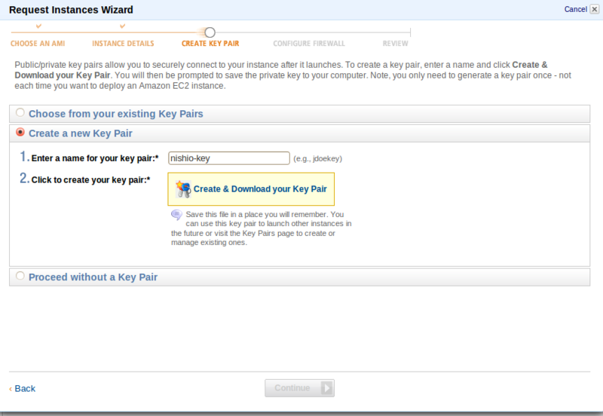The image size is (603, 416).
Task: Click Create & Download your Key Pair button
Action: pos(251,188)
